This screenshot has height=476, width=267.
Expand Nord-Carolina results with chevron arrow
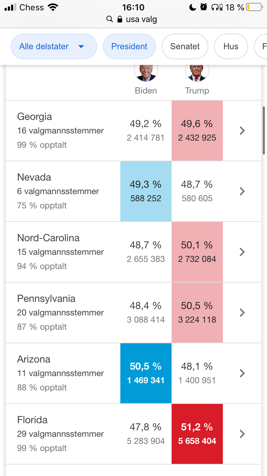(x=242, y=252)
